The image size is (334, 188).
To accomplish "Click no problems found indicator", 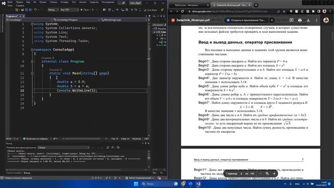I will pyautogui.click(x=35, y=139).
